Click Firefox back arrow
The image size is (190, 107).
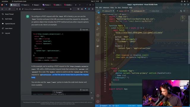2,9
